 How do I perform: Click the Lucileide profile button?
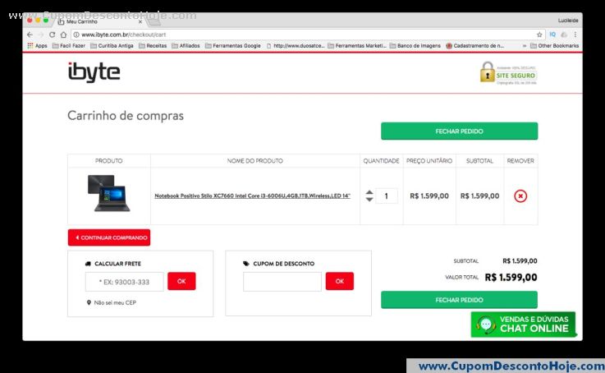568,21
